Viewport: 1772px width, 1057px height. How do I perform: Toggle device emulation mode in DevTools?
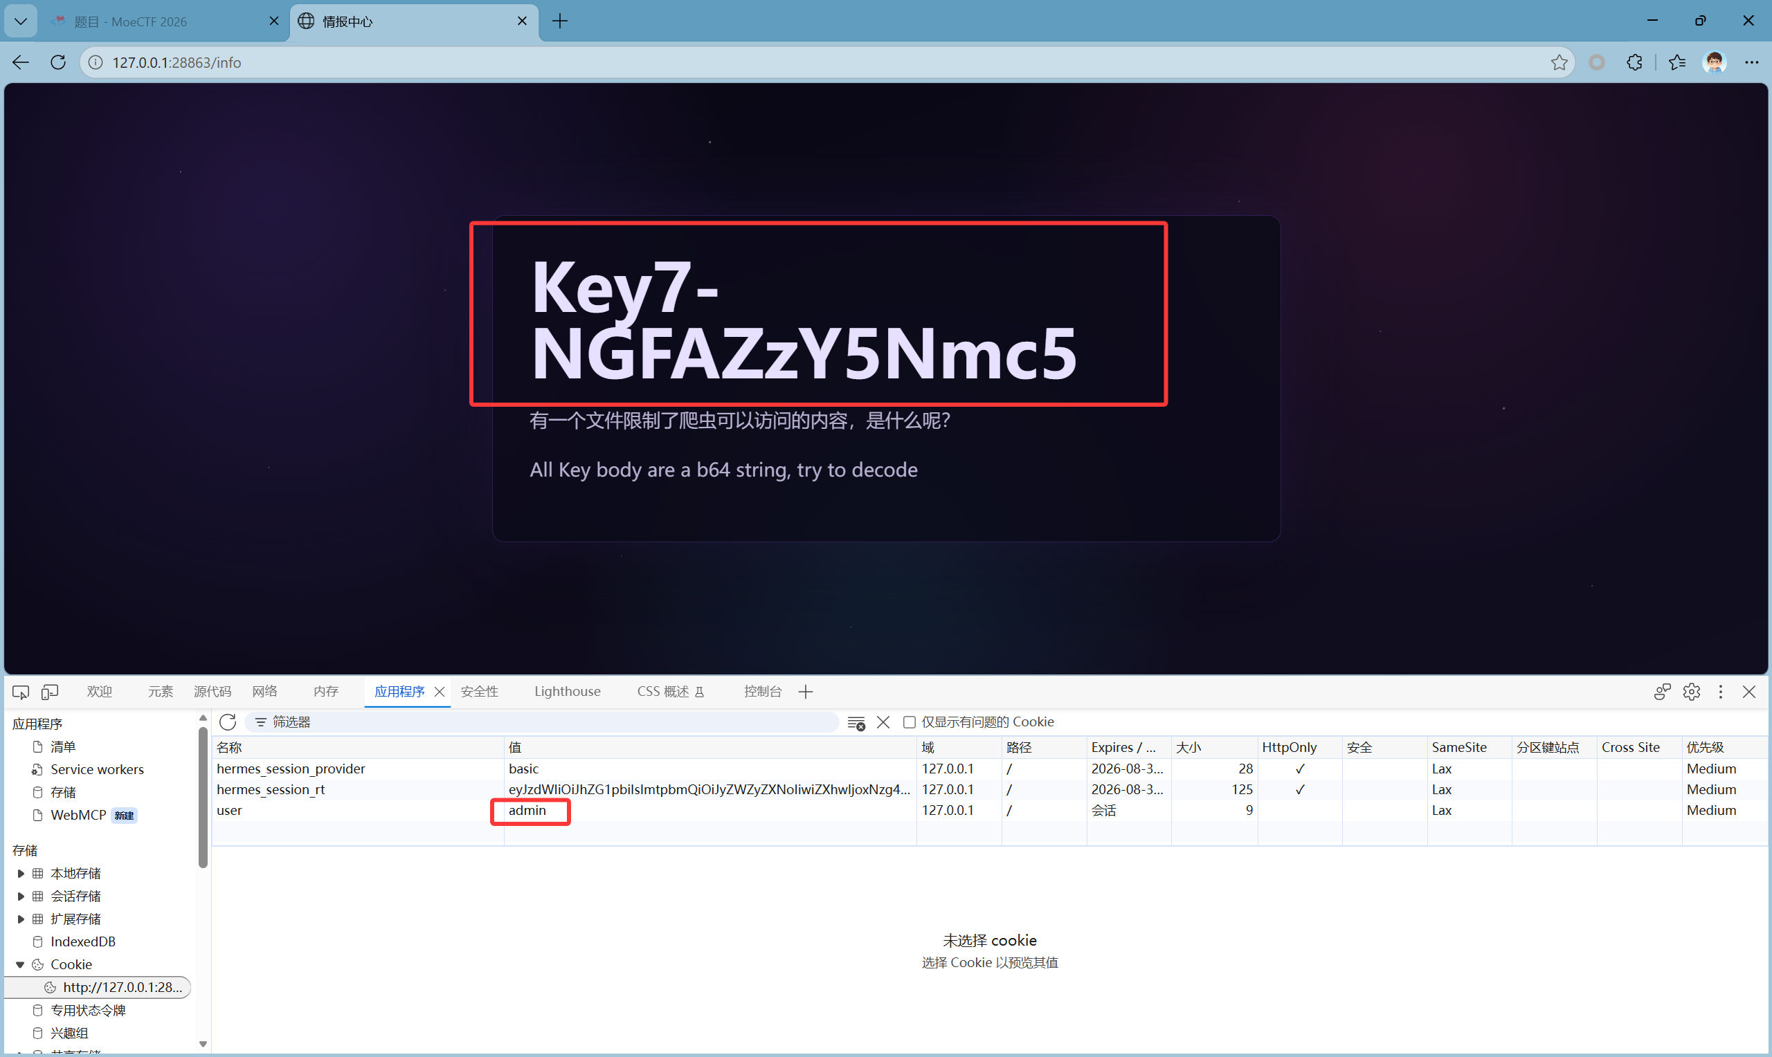(x=50, y=692)
